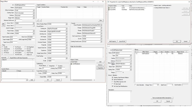
Task: Click Cancel in the Spell window
Action: (168, 101)
